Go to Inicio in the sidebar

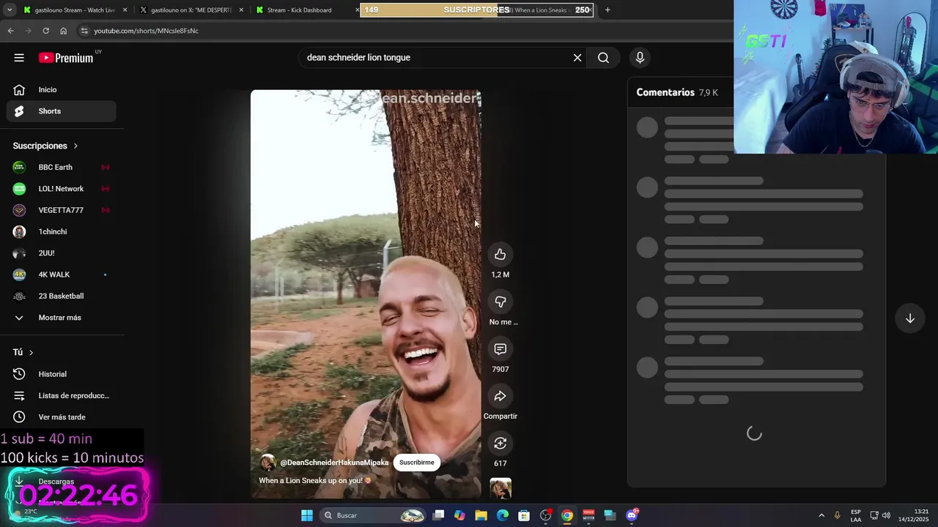[62, 89]
